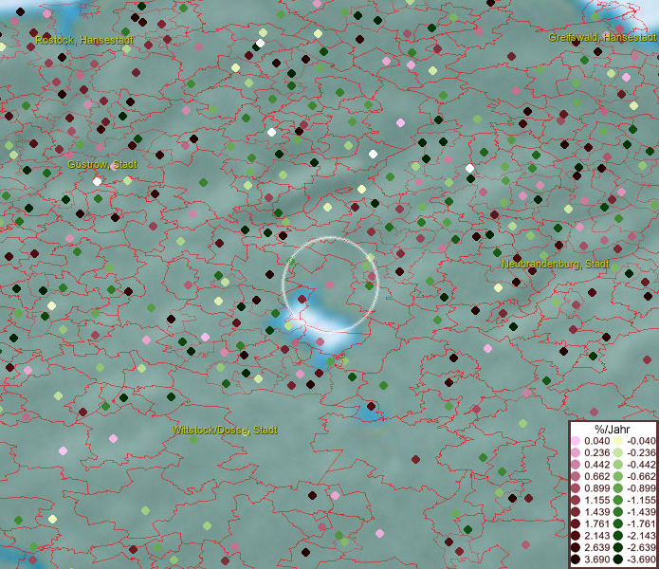Click the pink swatch beside 0.040
659x569 pixels.
(576, 441)
